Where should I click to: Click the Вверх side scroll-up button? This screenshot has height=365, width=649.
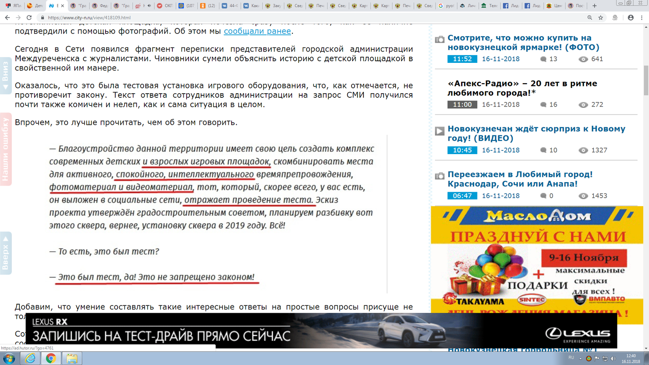click(5, 253)
